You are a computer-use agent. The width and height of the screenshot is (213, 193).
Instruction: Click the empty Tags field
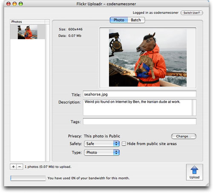click(x=139, y=121)
